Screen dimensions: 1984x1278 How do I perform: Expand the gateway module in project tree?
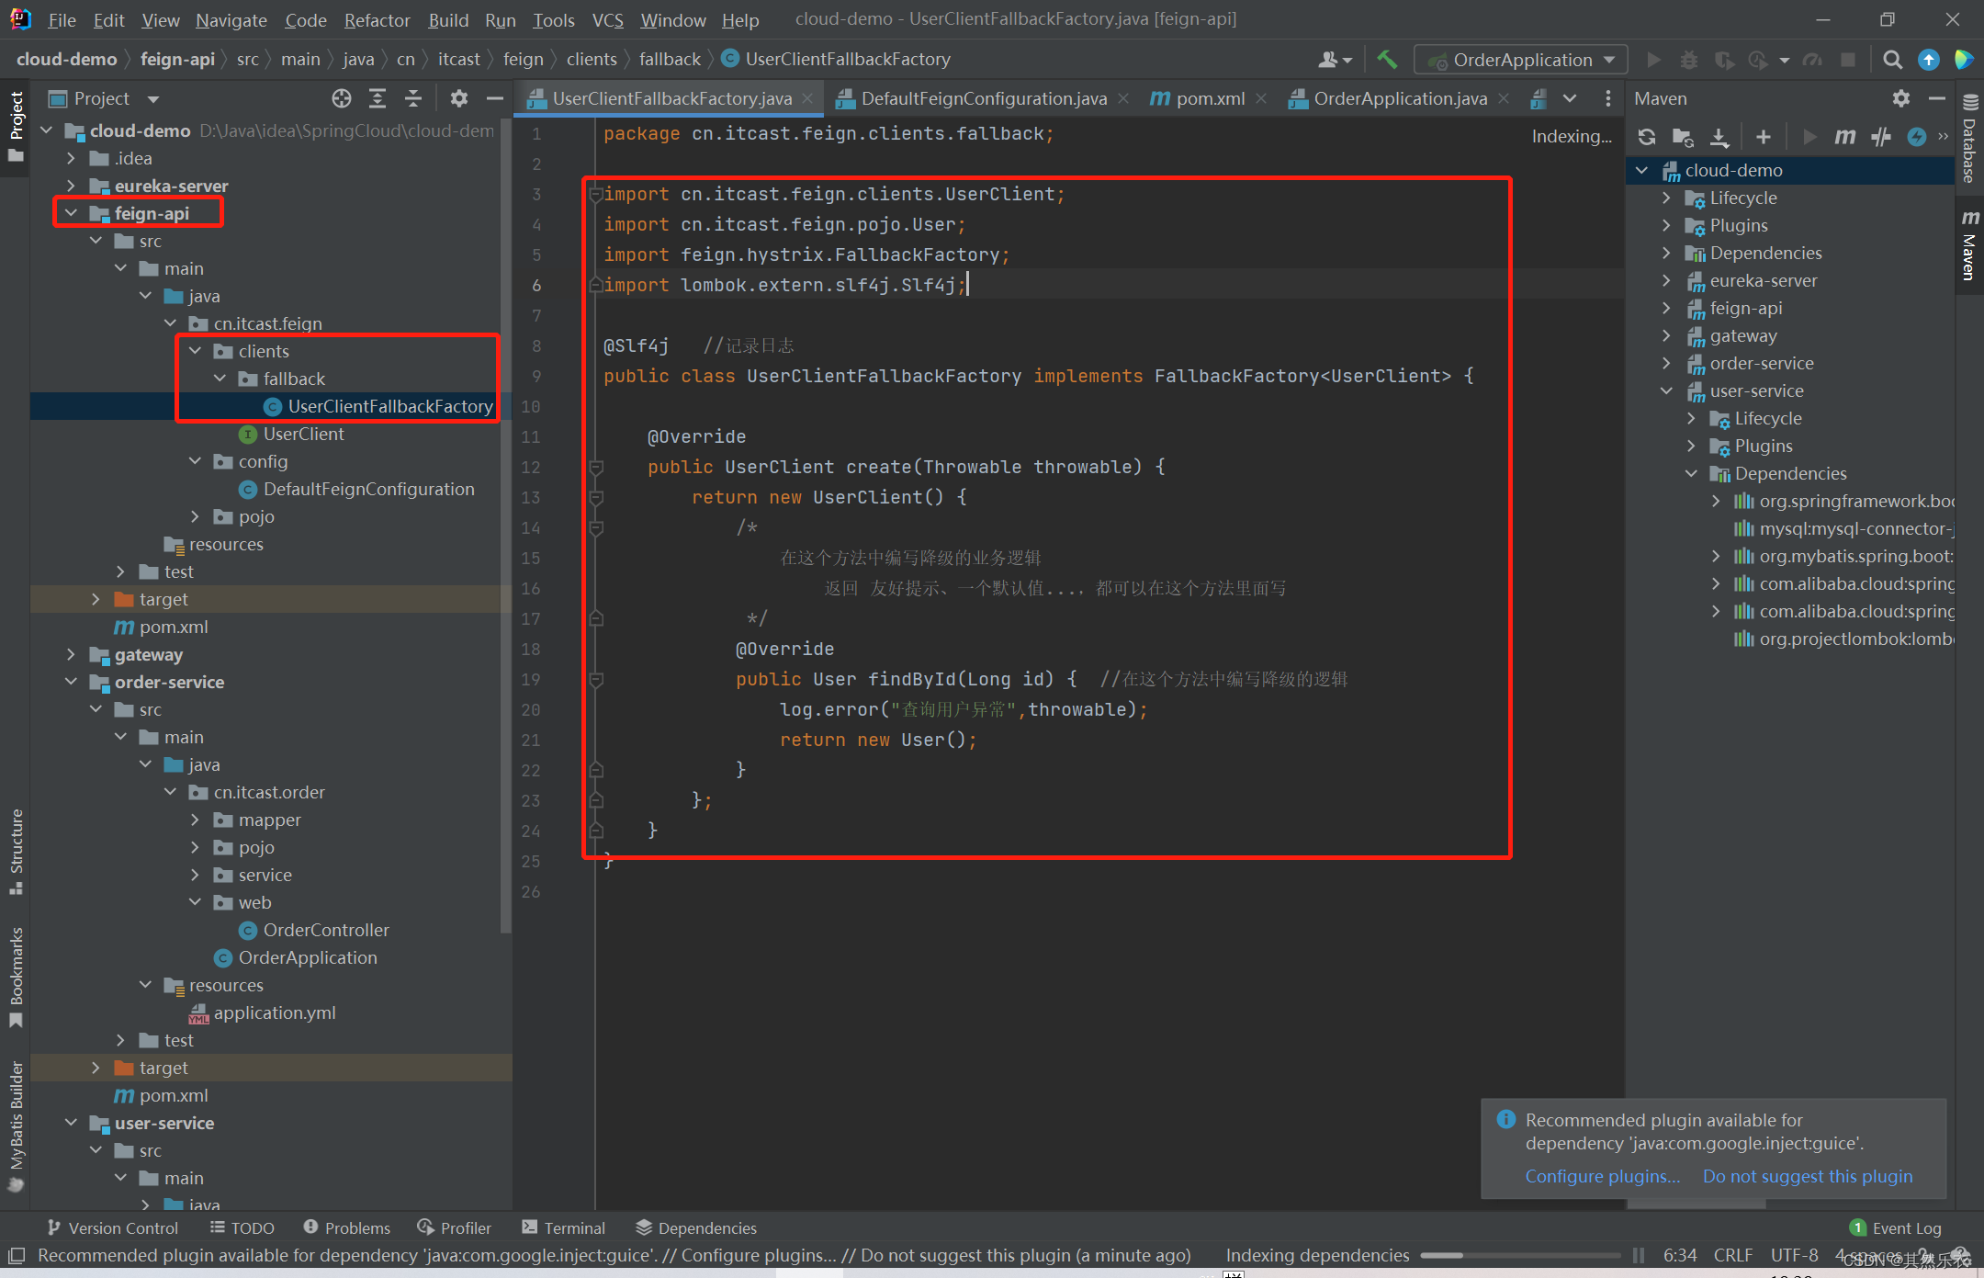pyautogui.click(x=71, y=654)
